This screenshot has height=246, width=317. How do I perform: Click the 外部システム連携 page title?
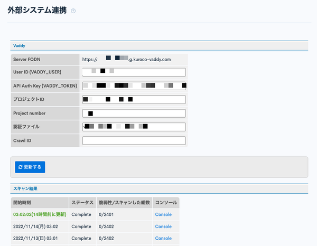pos(37,11)
